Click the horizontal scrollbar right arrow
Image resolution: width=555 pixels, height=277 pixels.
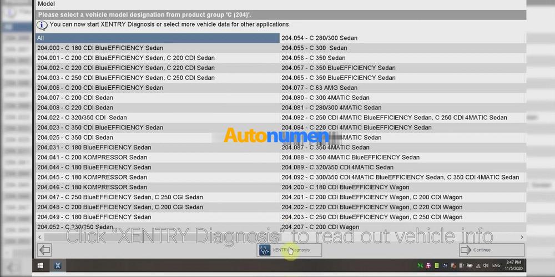point(522,237)
